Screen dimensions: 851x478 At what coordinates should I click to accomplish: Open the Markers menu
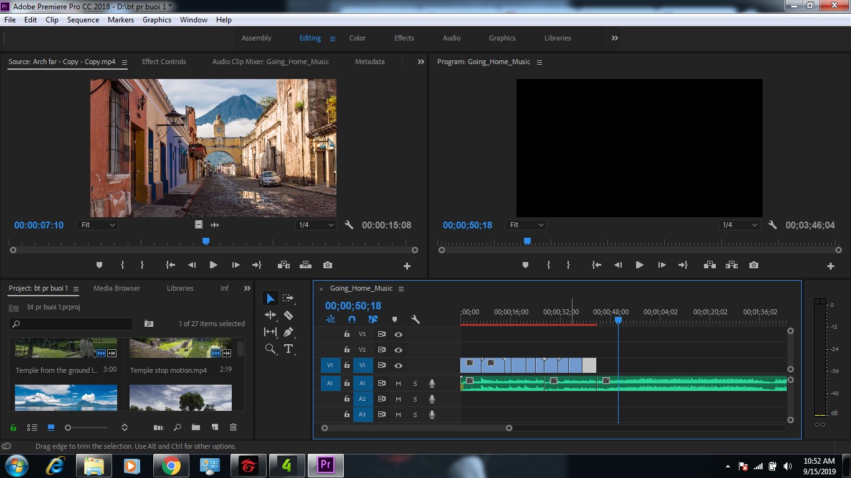(121, 20)
